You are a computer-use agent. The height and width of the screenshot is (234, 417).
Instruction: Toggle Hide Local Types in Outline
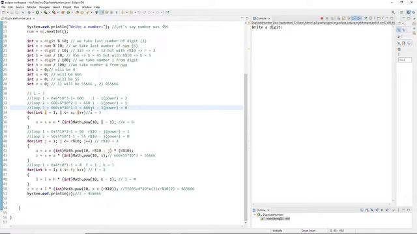click(387, 210)
